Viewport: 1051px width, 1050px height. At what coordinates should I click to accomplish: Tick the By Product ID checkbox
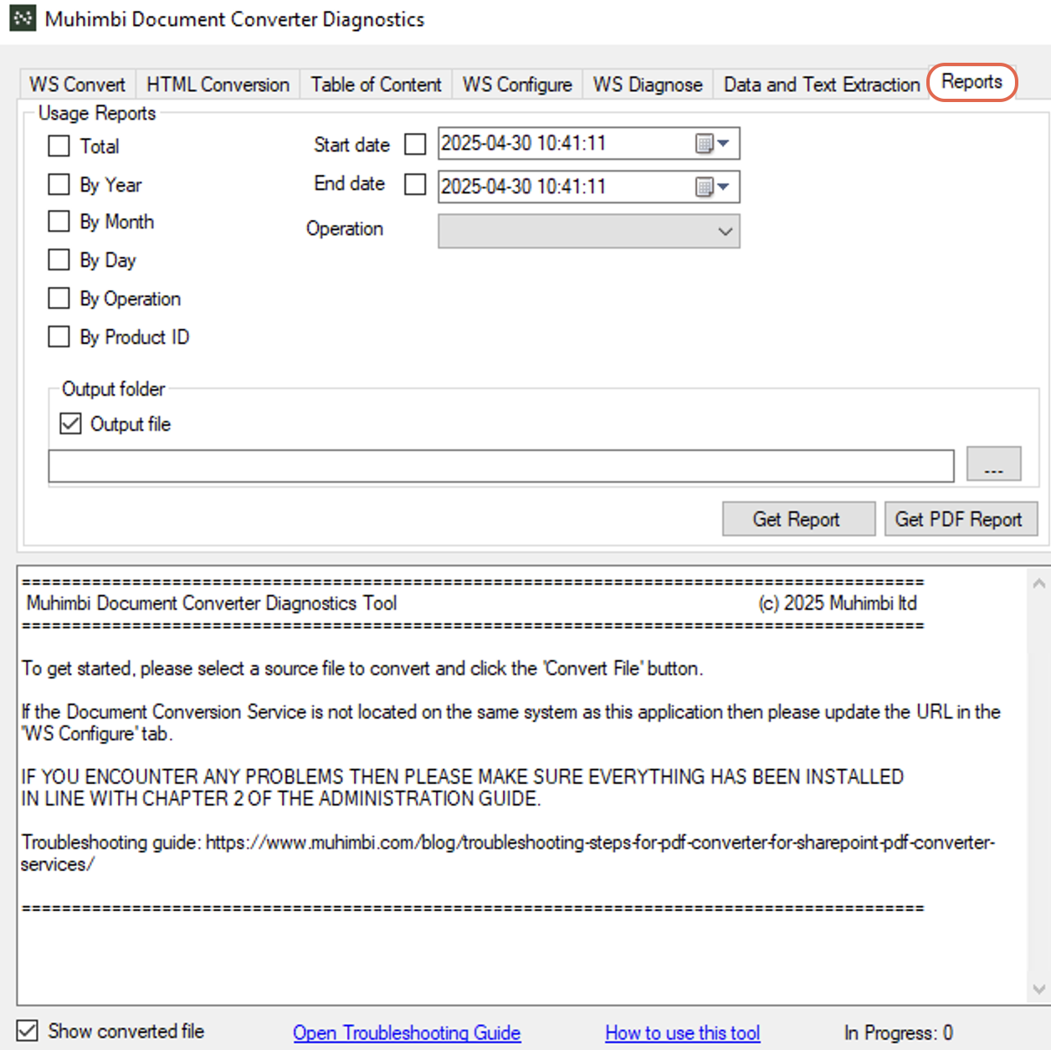point(59,337)
